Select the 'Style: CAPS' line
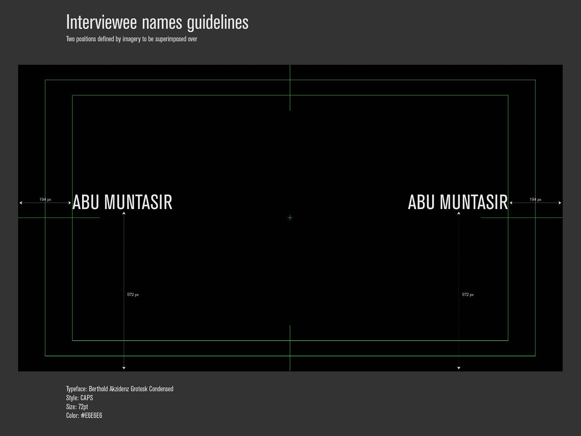Image resolution: width=581 pixels, height=436 pixels. coord(80,398)
